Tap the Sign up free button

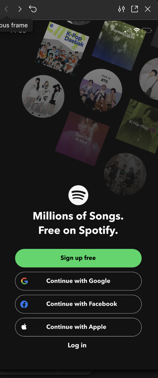(x=78, y=258)
